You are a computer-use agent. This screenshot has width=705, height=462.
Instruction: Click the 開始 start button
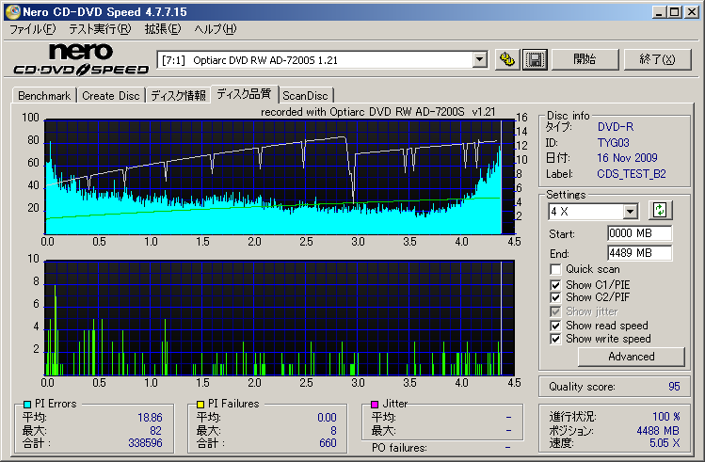click(585, 59)
